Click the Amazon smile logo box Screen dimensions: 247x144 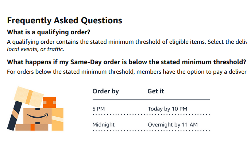point(38,116)
